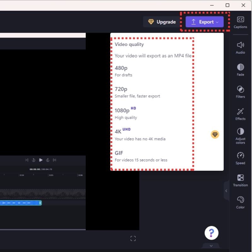Image resolution: width=252 pixels, height=252 pixels.
Task: Expand the bottom chevron near the help button
Action: 211,246
